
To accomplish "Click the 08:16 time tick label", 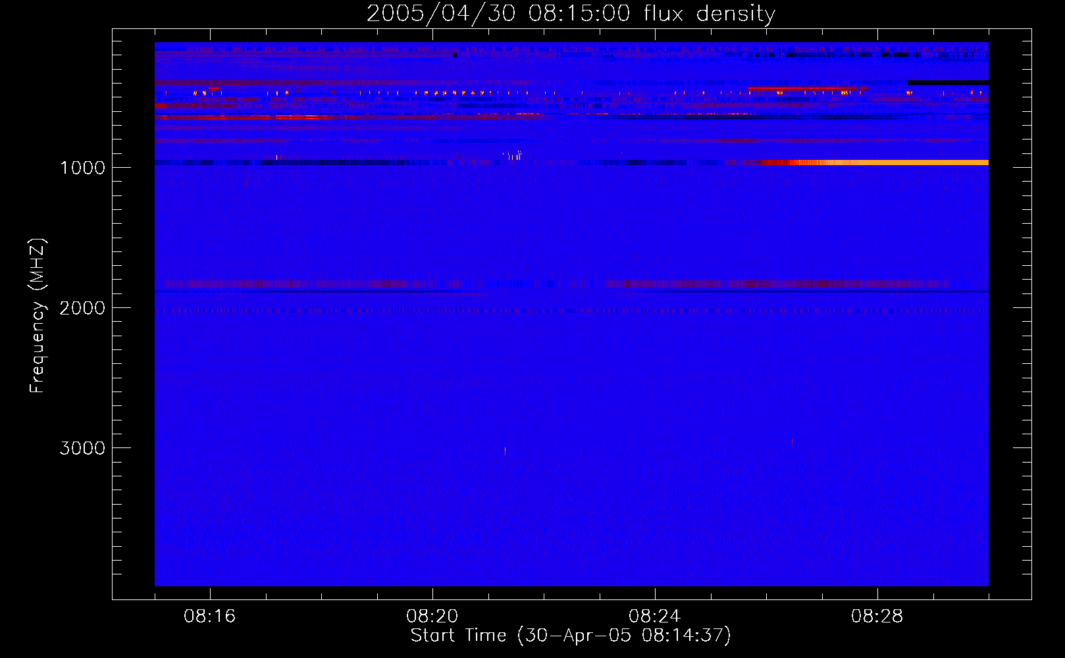I will coord(210,617).
